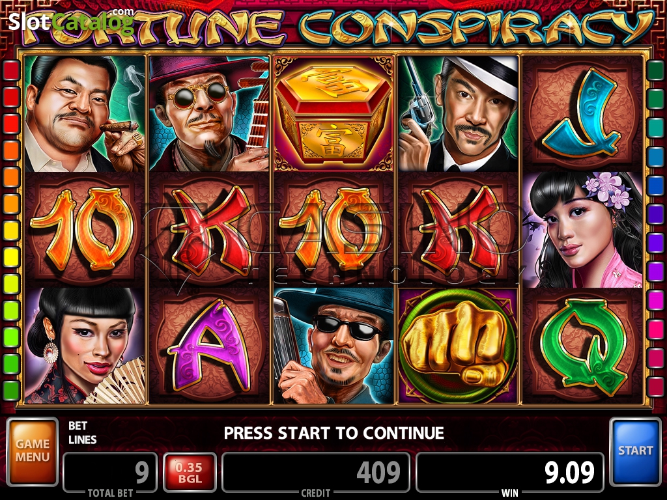Click the cigar-smoking man symbol

pos(85,114)
